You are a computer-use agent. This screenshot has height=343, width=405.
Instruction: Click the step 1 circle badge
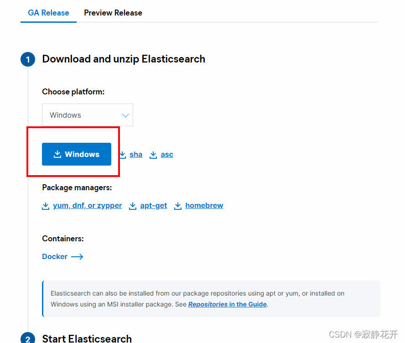click(28, 59)
